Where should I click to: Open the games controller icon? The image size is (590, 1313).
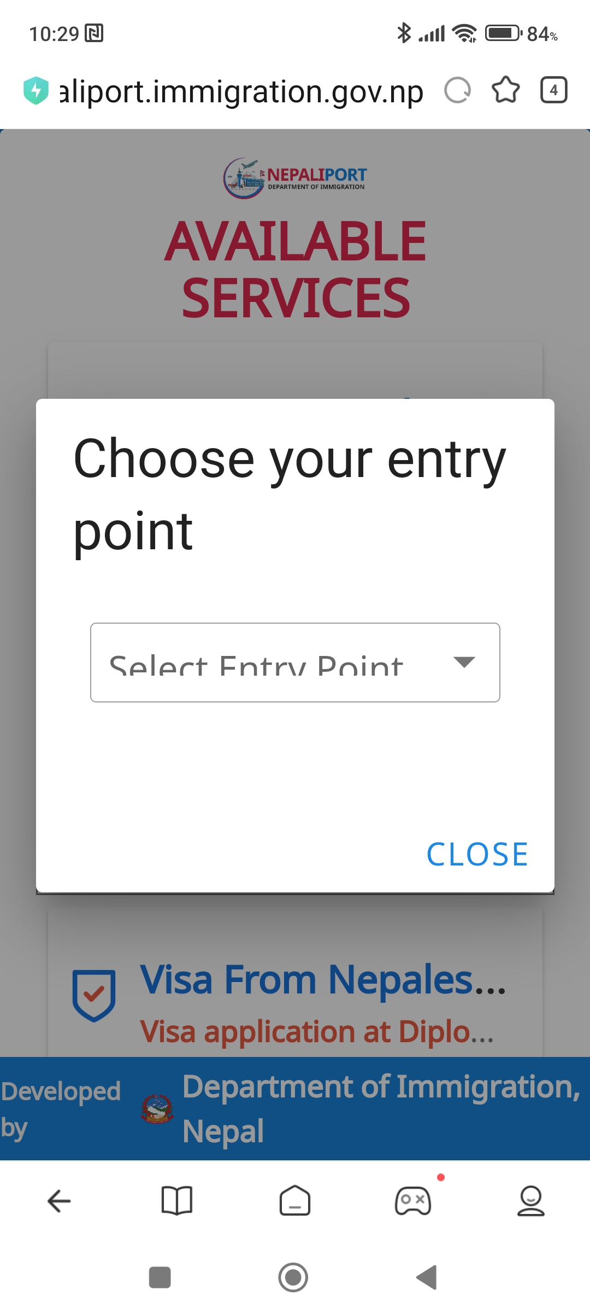[413, 1201]
